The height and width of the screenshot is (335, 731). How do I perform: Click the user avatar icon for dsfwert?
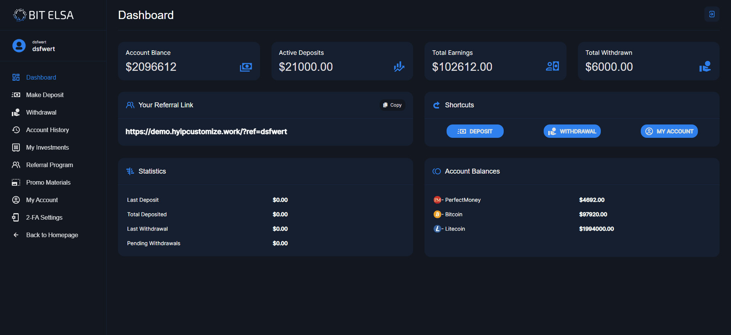click(19, 46)
